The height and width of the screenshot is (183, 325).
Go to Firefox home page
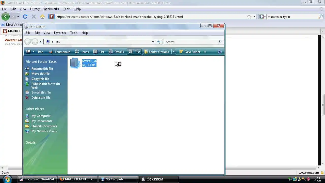pos(42,17)
